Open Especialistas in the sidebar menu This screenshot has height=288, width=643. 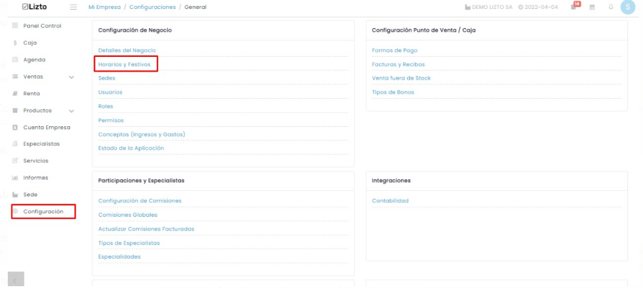[x=41, y=144]
